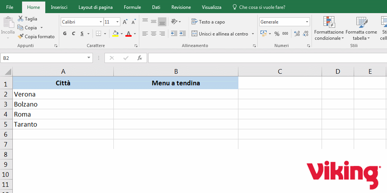Switch to the Inserisci tab
This screenshot has width=387, height=193.
click(60, 7)
